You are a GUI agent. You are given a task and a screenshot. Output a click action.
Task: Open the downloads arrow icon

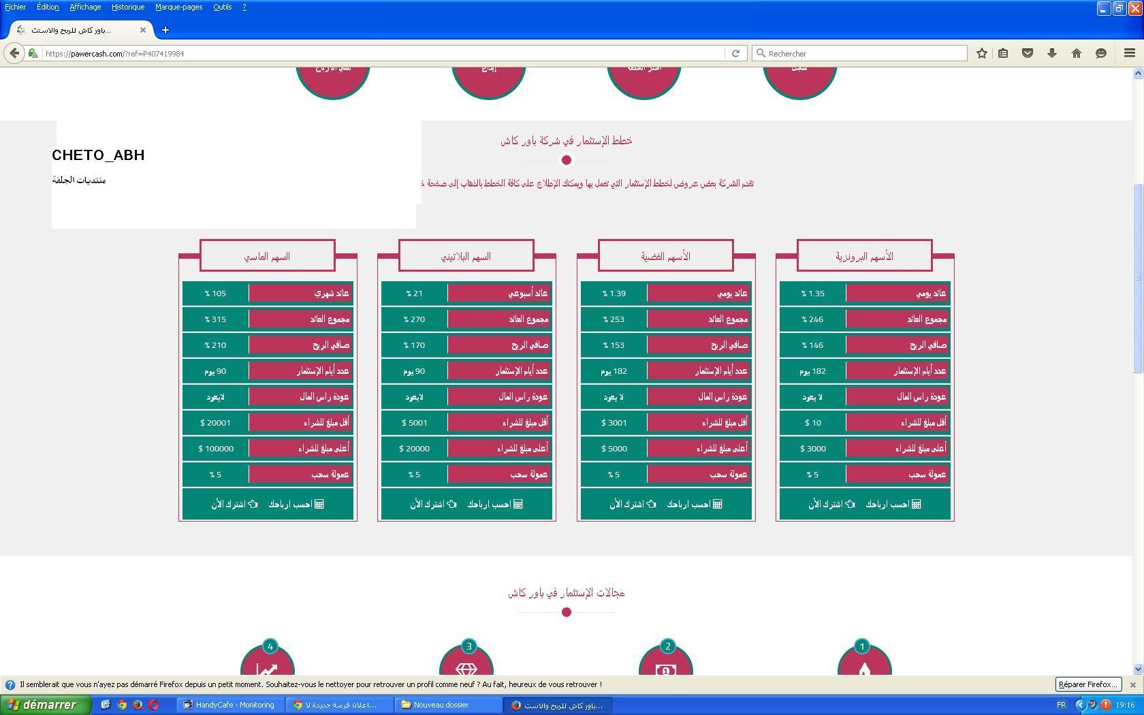pyautogui.click(x=1052, y=53)
